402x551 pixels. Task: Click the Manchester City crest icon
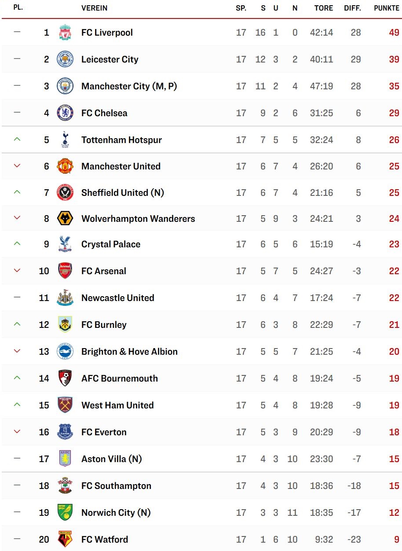(65, 86)
